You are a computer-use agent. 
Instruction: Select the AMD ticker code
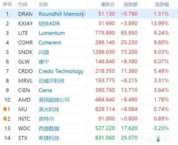click(24, 100)
